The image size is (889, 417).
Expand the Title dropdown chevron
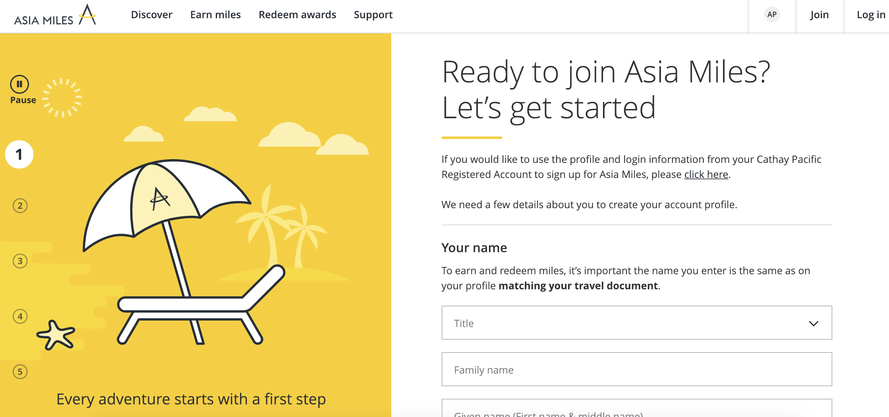(x=813, y=323)
